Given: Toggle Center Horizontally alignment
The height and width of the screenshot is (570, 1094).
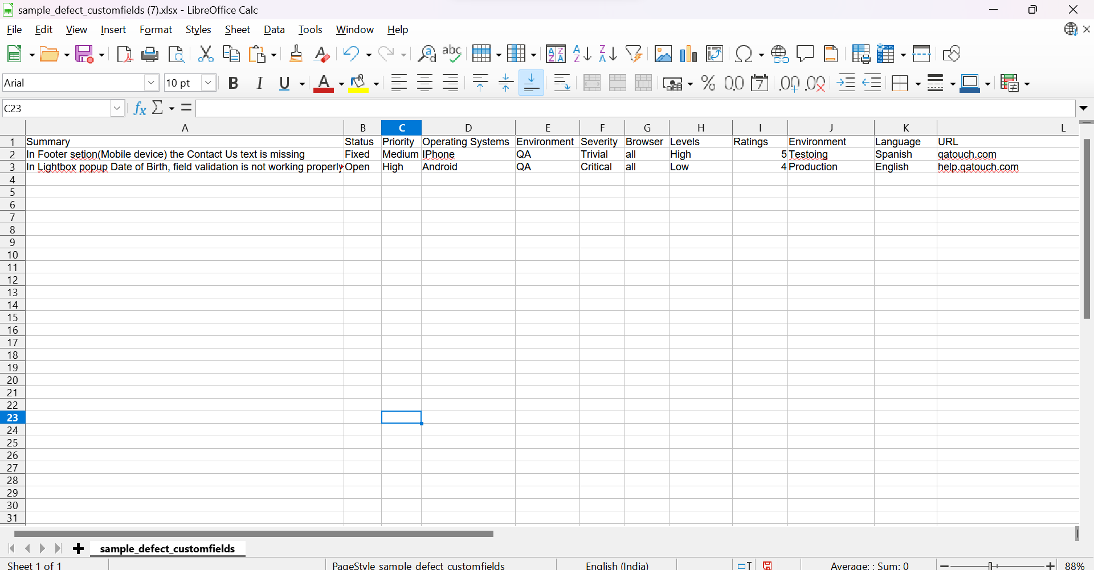Looking at the screenshot, I should point(424,83).
